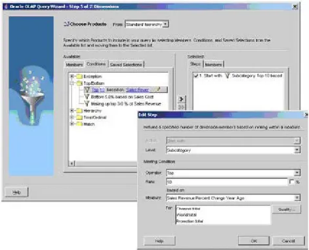Open the Operator Top dropdown
The height and width of the screenshot is (250, 309).
tap(297, 173)
